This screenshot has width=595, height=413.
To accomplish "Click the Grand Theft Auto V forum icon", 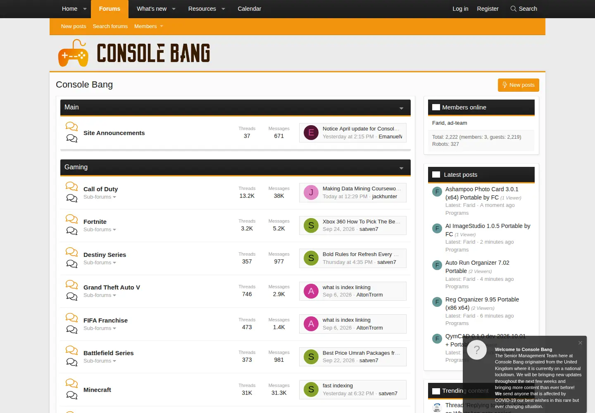I will (71, 290).
